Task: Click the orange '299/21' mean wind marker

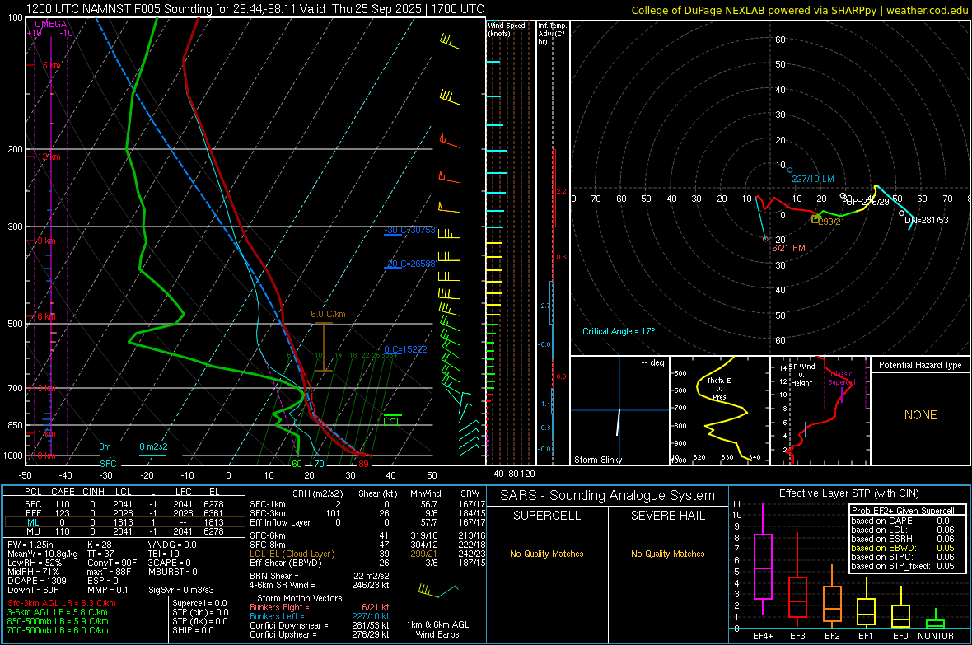Action: click(x=831, y=222)
